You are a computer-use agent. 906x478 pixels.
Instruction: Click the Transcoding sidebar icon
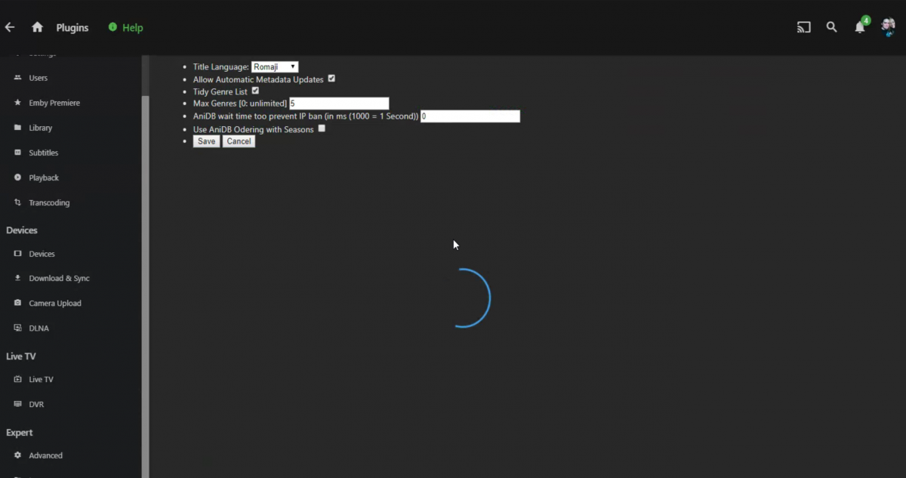point(18,202)
